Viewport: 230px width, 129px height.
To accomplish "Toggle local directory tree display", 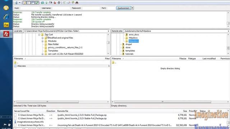I will (29, 3).
